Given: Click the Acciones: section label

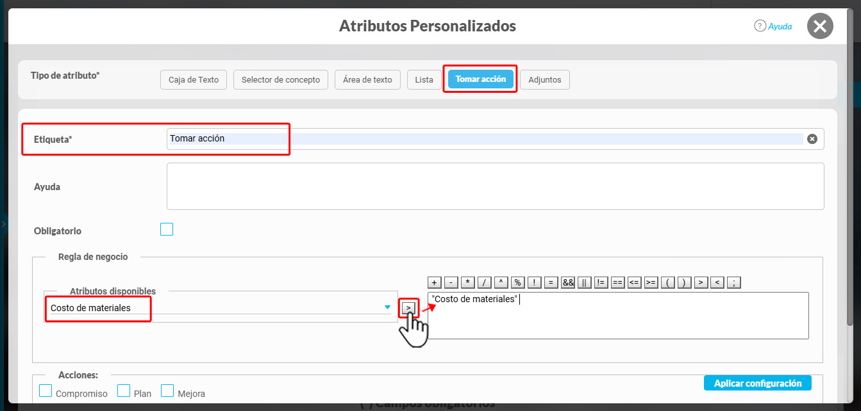Looking at the screenshot, I should pos(77,375).
